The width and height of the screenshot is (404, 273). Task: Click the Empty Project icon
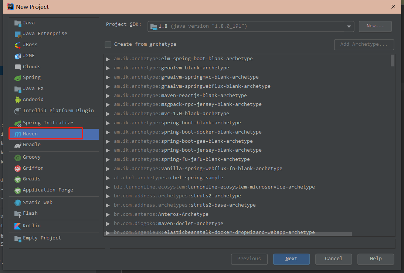tap(18, 238)
